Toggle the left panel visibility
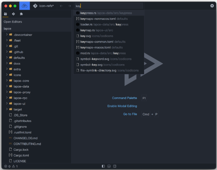Viewport: 217px width, 170px height. [x=103, y=166]
